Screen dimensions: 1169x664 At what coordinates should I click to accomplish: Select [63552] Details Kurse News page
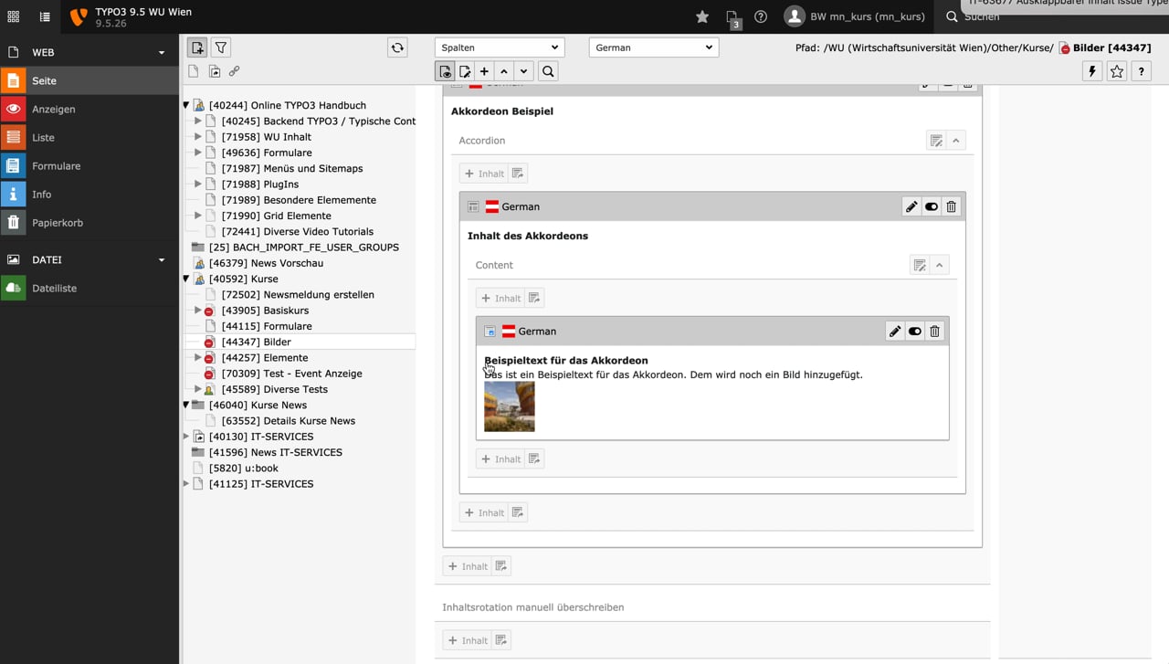coord(289,420)
